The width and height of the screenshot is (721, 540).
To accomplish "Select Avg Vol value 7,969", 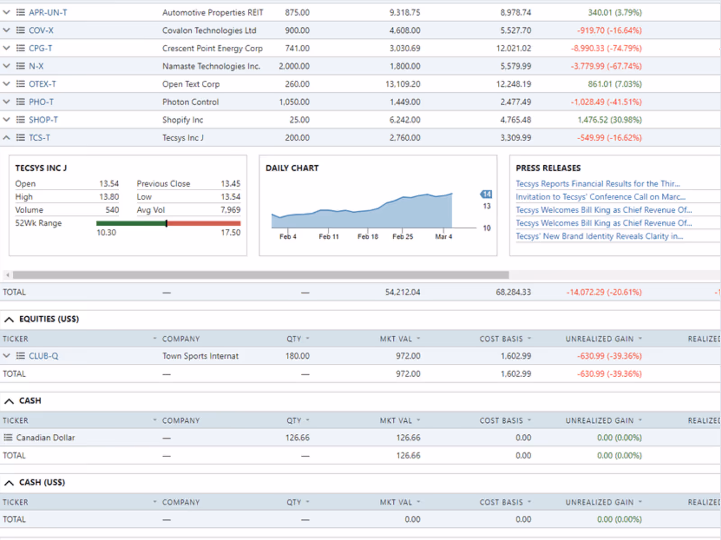I will click(x=230, y=210).
